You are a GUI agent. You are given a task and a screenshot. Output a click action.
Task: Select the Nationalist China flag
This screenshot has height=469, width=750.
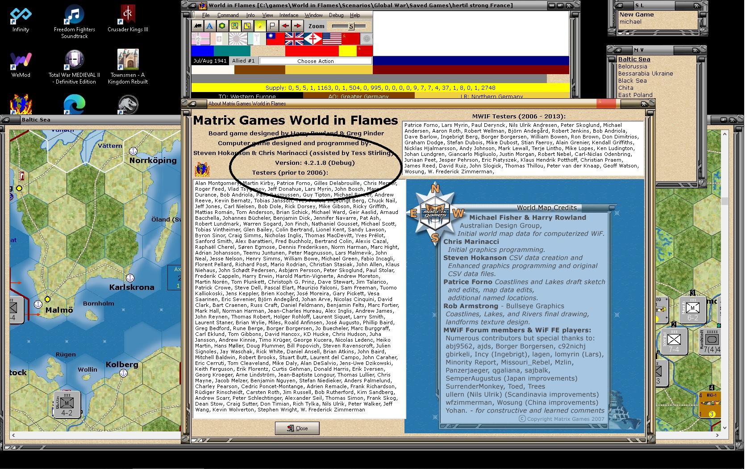coord(275,39)
